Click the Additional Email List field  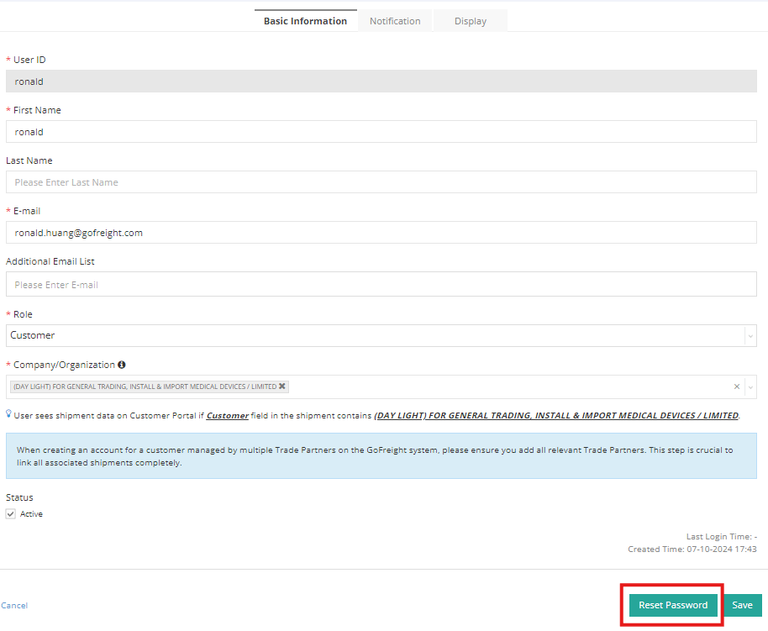(x=381, y=285)
